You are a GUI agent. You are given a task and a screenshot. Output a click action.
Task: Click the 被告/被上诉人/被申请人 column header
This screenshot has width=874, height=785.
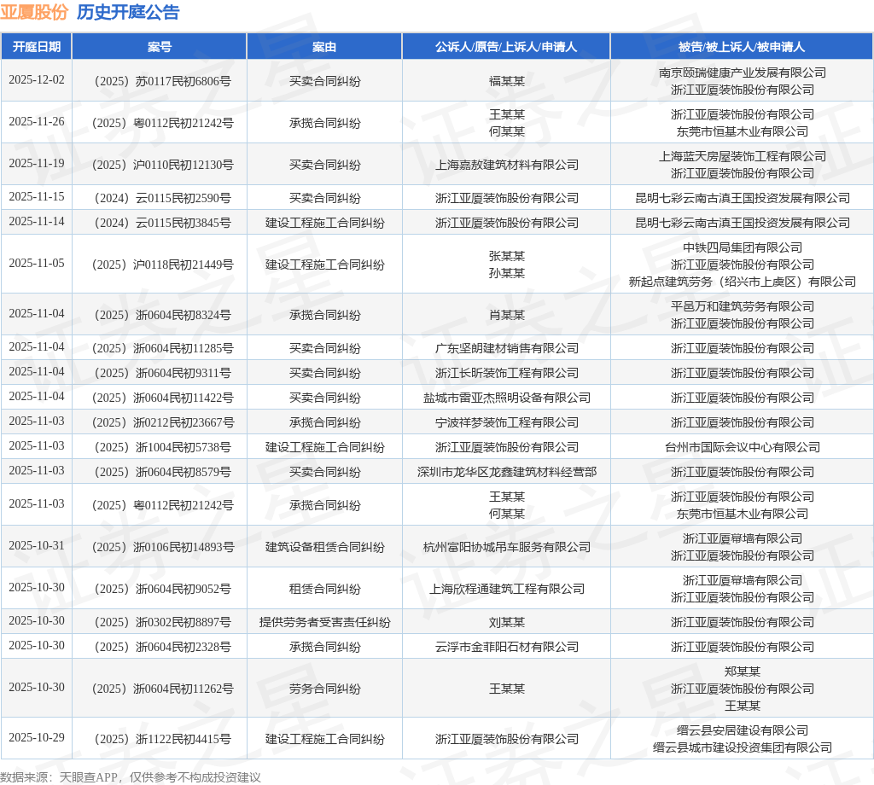(742, 47)
